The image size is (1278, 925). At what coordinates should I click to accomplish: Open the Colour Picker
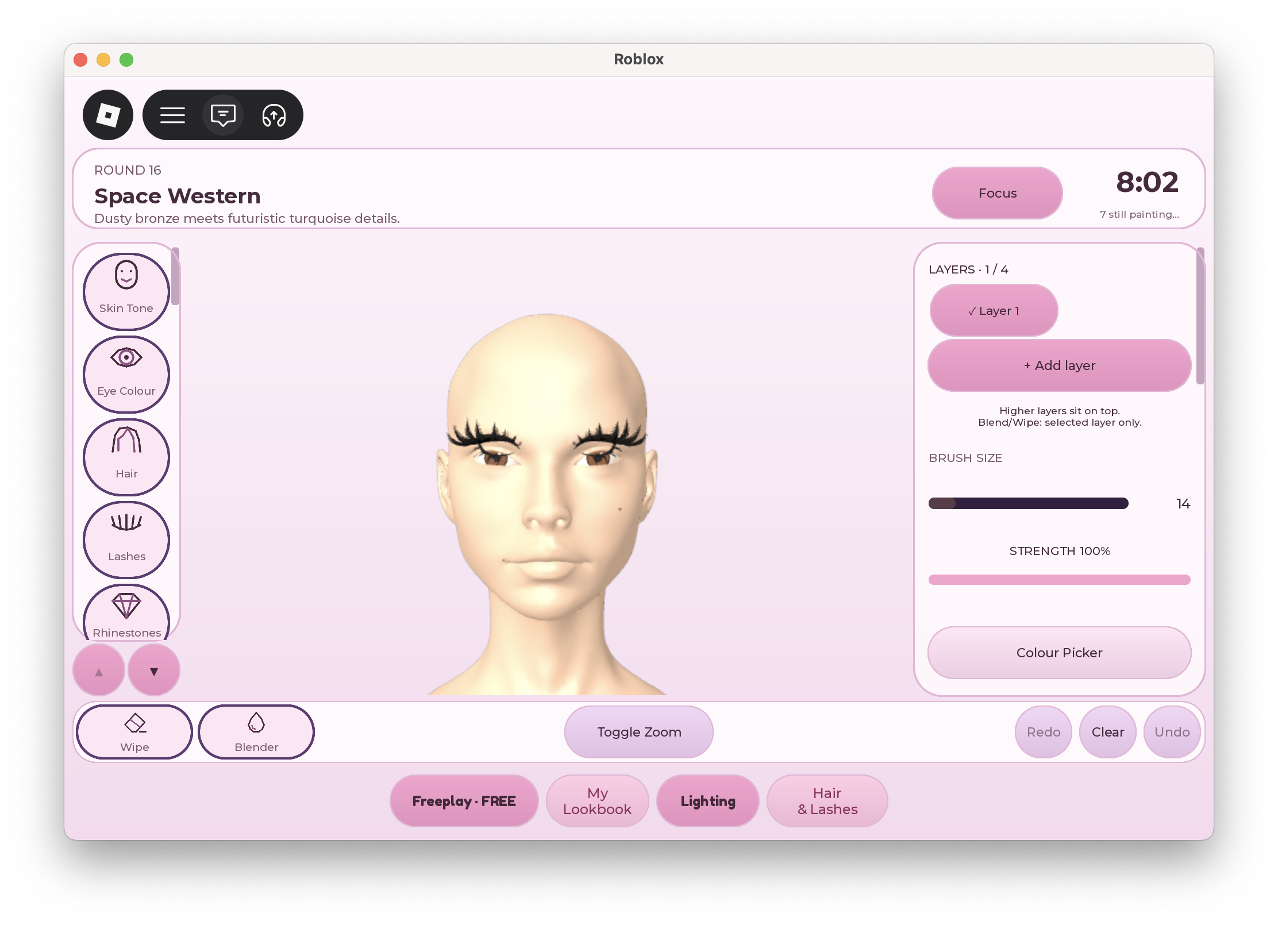pos(1060,653)
